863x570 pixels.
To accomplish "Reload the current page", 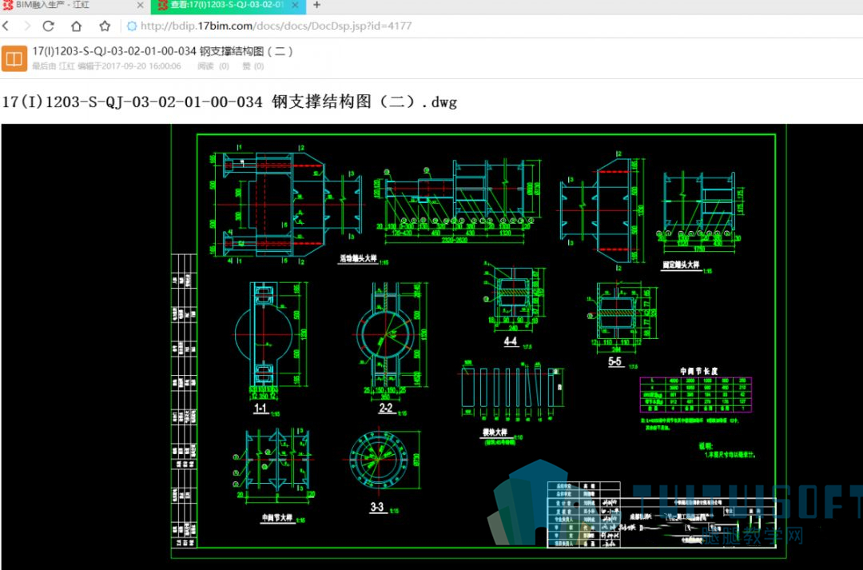I will click(x=49, y=26).
